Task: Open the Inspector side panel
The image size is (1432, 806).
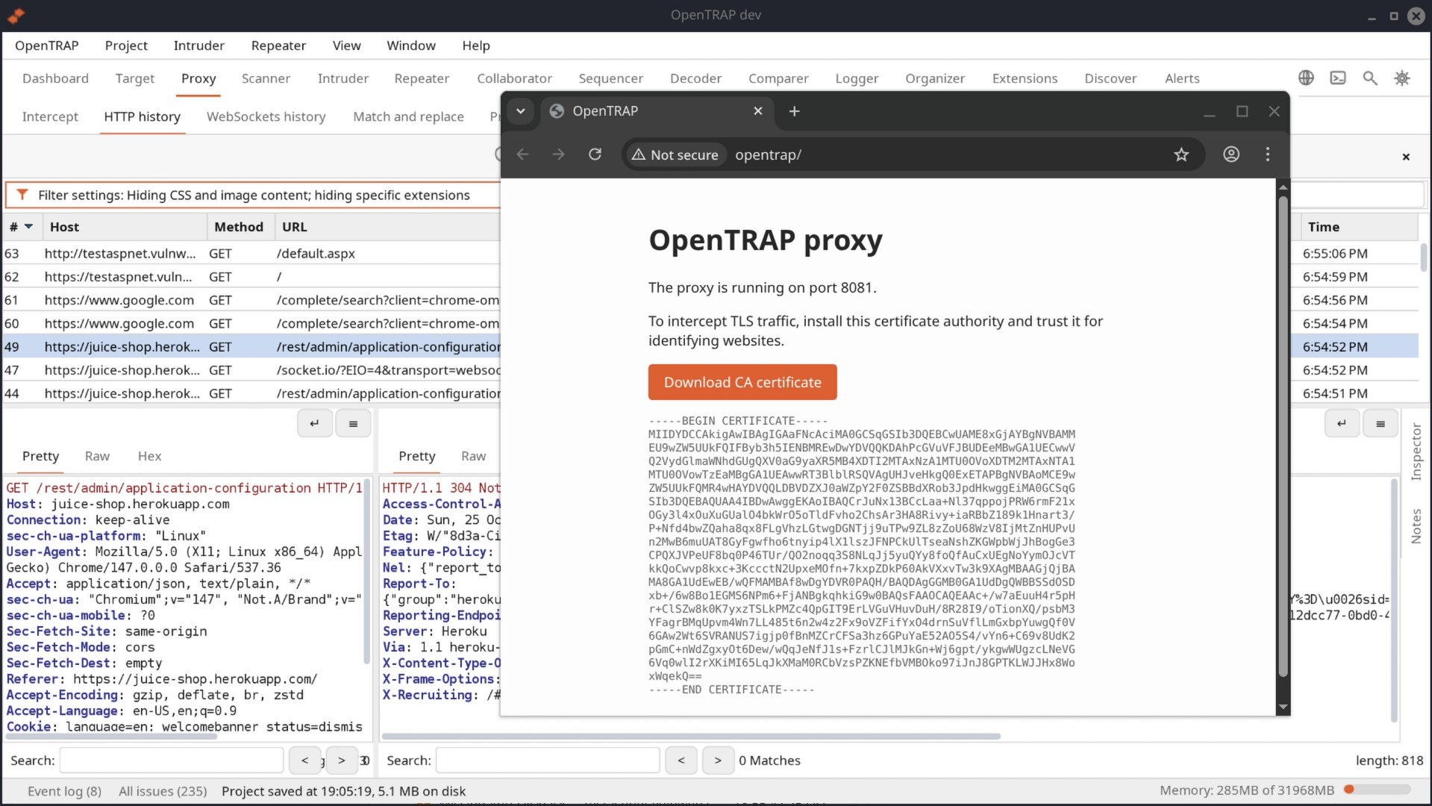Action: coord(1416,451)
